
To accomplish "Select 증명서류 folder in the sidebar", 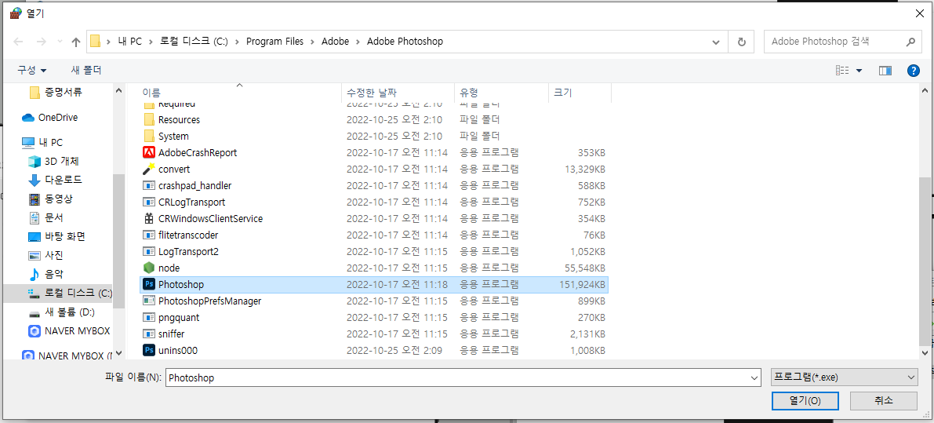I will [64, 92].
